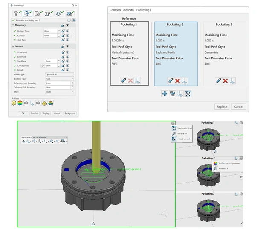Click the OK button in Pocketing.1 panel
This screenshot has height=230, width=269.
[x=23, y=113]
